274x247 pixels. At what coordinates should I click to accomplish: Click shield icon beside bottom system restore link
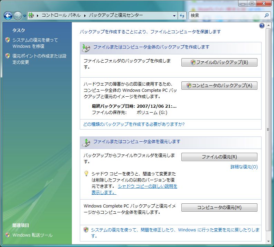click(x=86, y=230)
